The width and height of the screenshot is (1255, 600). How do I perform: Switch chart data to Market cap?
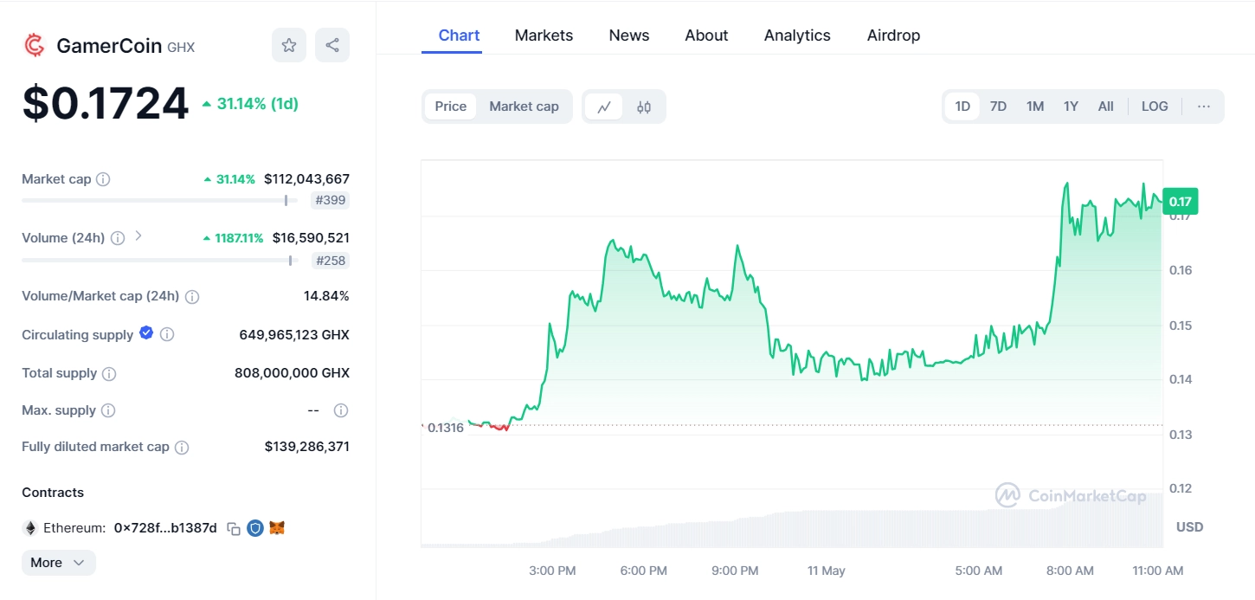[x=524, y=106]
